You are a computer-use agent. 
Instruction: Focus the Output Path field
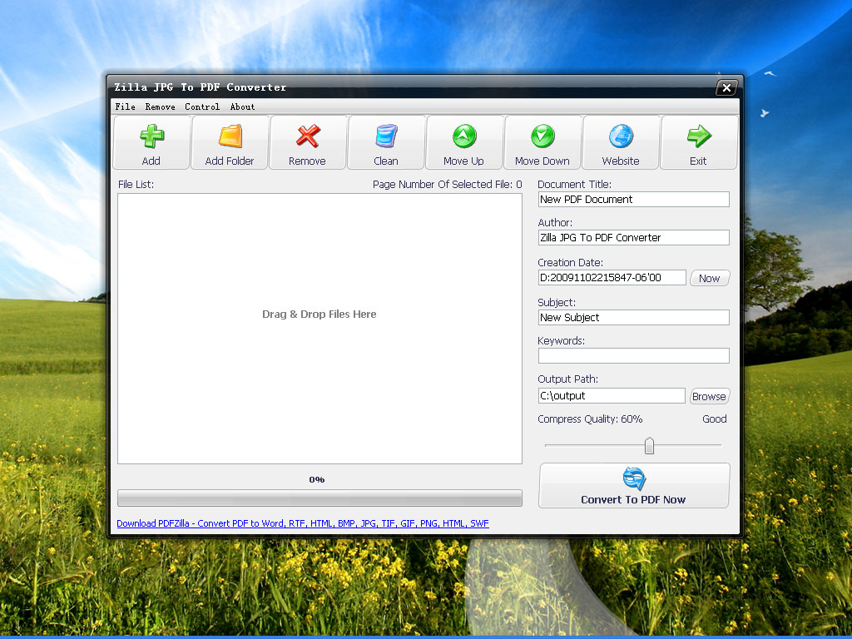[x=612, y=395]
